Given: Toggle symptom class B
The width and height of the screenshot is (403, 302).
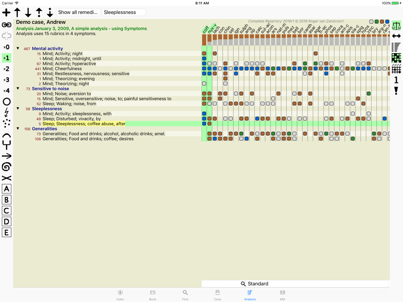Looking at the screenshot, I should pos(7,200).
